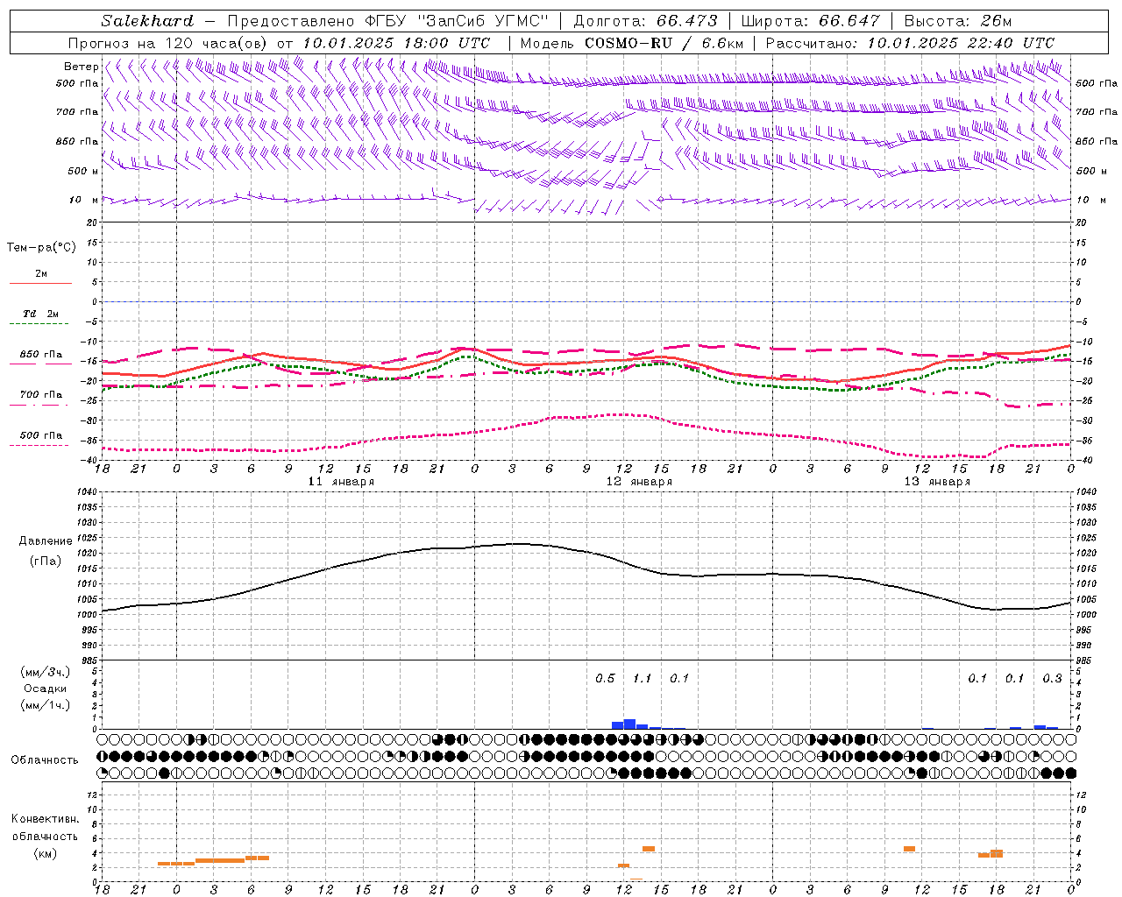Screen dimensions: 1122x897
Task: Select the 1.1 precipitation amount value
Action: click(642, 679)
